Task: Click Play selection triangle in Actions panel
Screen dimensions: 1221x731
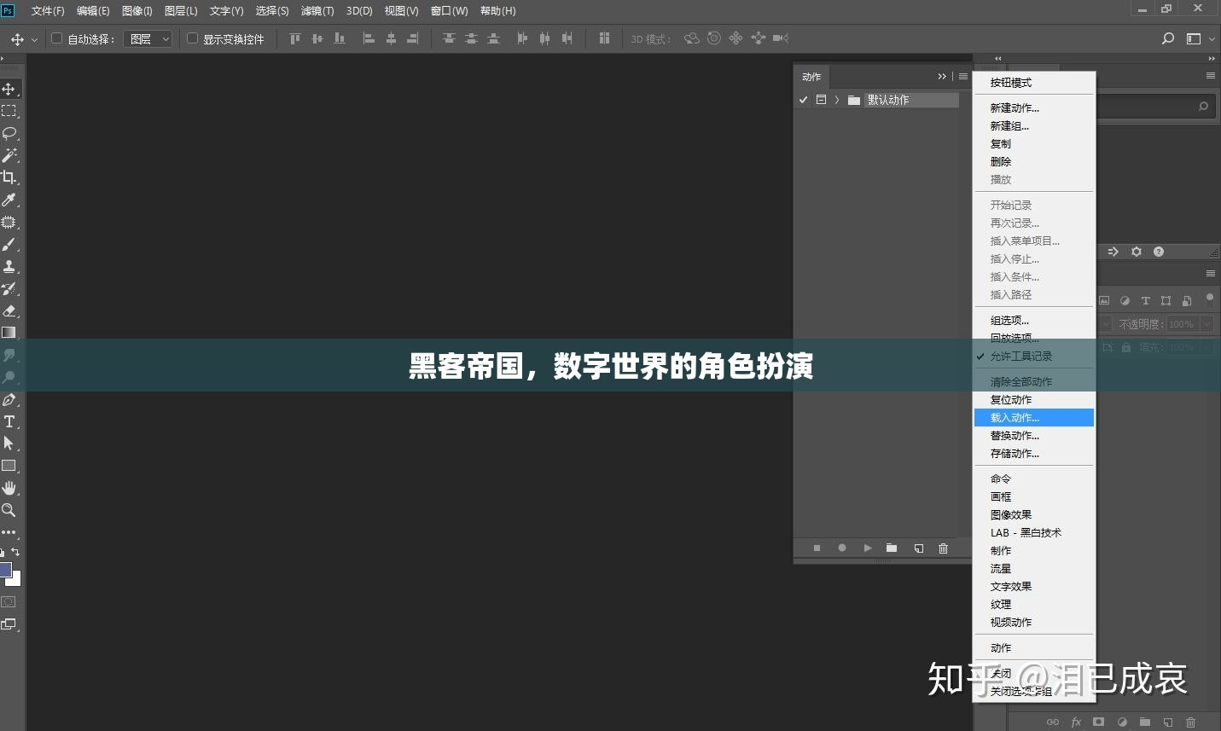Action: 868,548
